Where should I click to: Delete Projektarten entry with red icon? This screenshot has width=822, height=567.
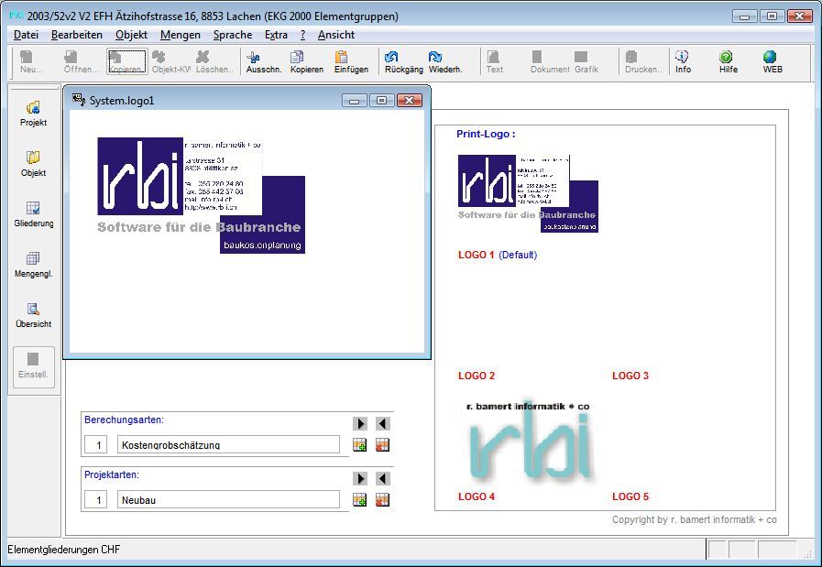click(x=383, y=500)
